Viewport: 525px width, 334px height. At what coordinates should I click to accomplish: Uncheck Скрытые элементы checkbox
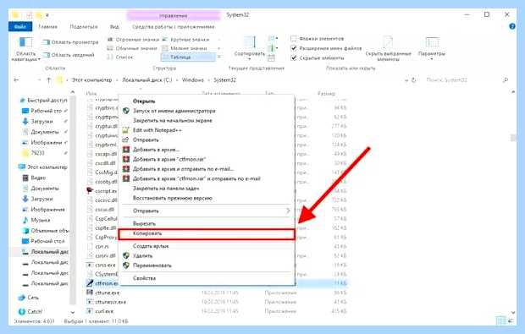294,57
